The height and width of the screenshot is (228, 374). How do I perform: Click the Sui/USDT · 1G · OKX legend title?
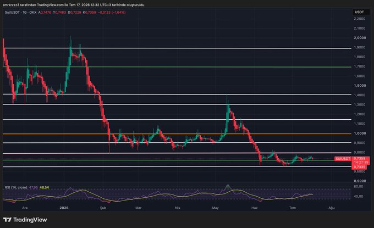point(21,13)
